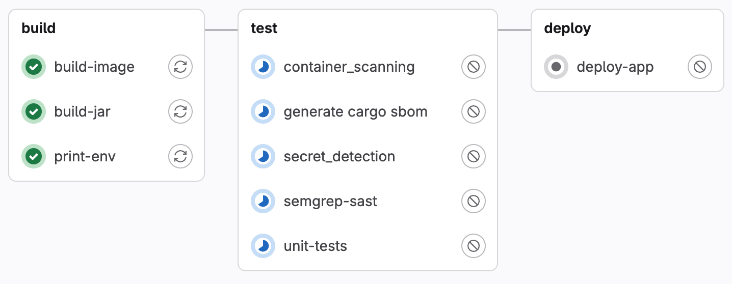Cancel the container_scanning job
The height and width of the screenshot is (284, 732).
click(474, 67)
